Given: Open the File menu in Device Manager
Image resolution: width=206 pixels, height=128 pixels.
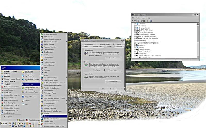Looking at the screenshot, I should click(x=133, y=18).
